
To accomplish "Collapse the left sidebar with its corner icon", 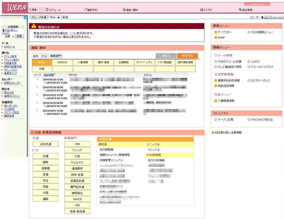I will pyautogui.click(x=26, y=17).
